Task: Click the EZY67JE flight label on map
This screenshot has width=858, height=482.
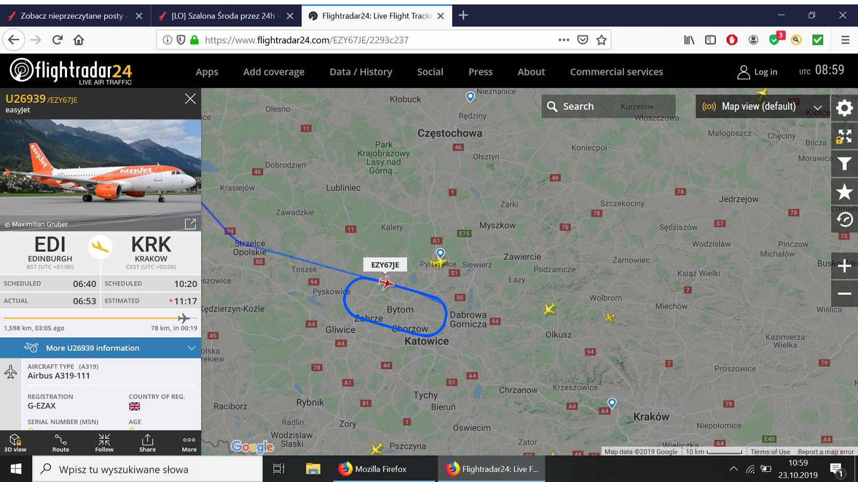Action: click(385, 265)
